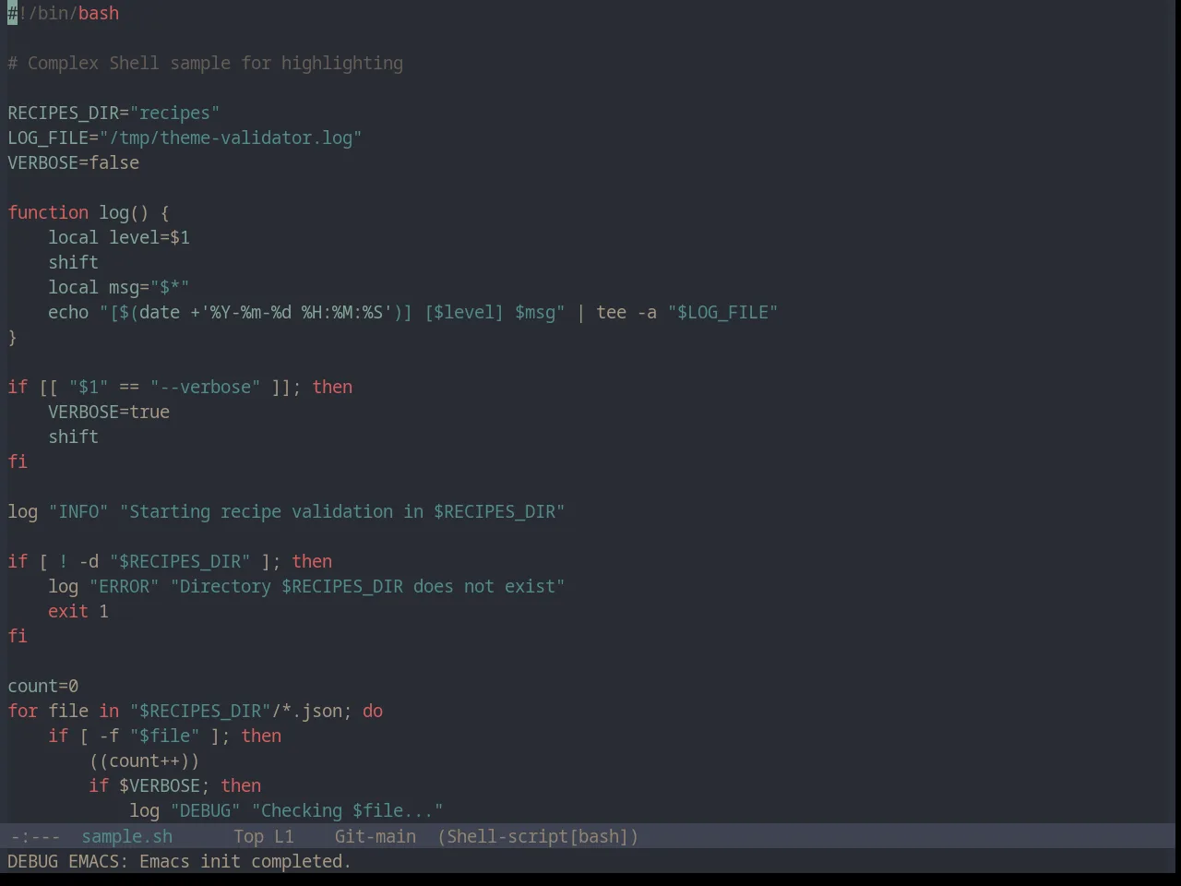Viewport: 1181px width, 886px height.
Task: Click the LOG_FILE variable assignment name
Action: click(x=48, y=138)
